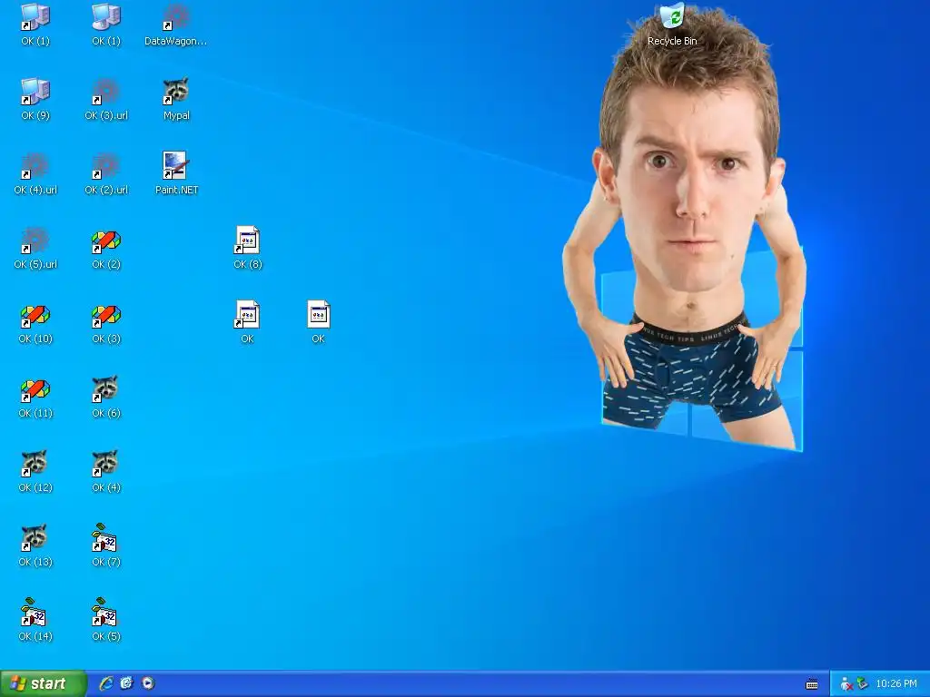Open the Start menu
This screenshot has height=697, width=930.
click(x=43, y=684)
